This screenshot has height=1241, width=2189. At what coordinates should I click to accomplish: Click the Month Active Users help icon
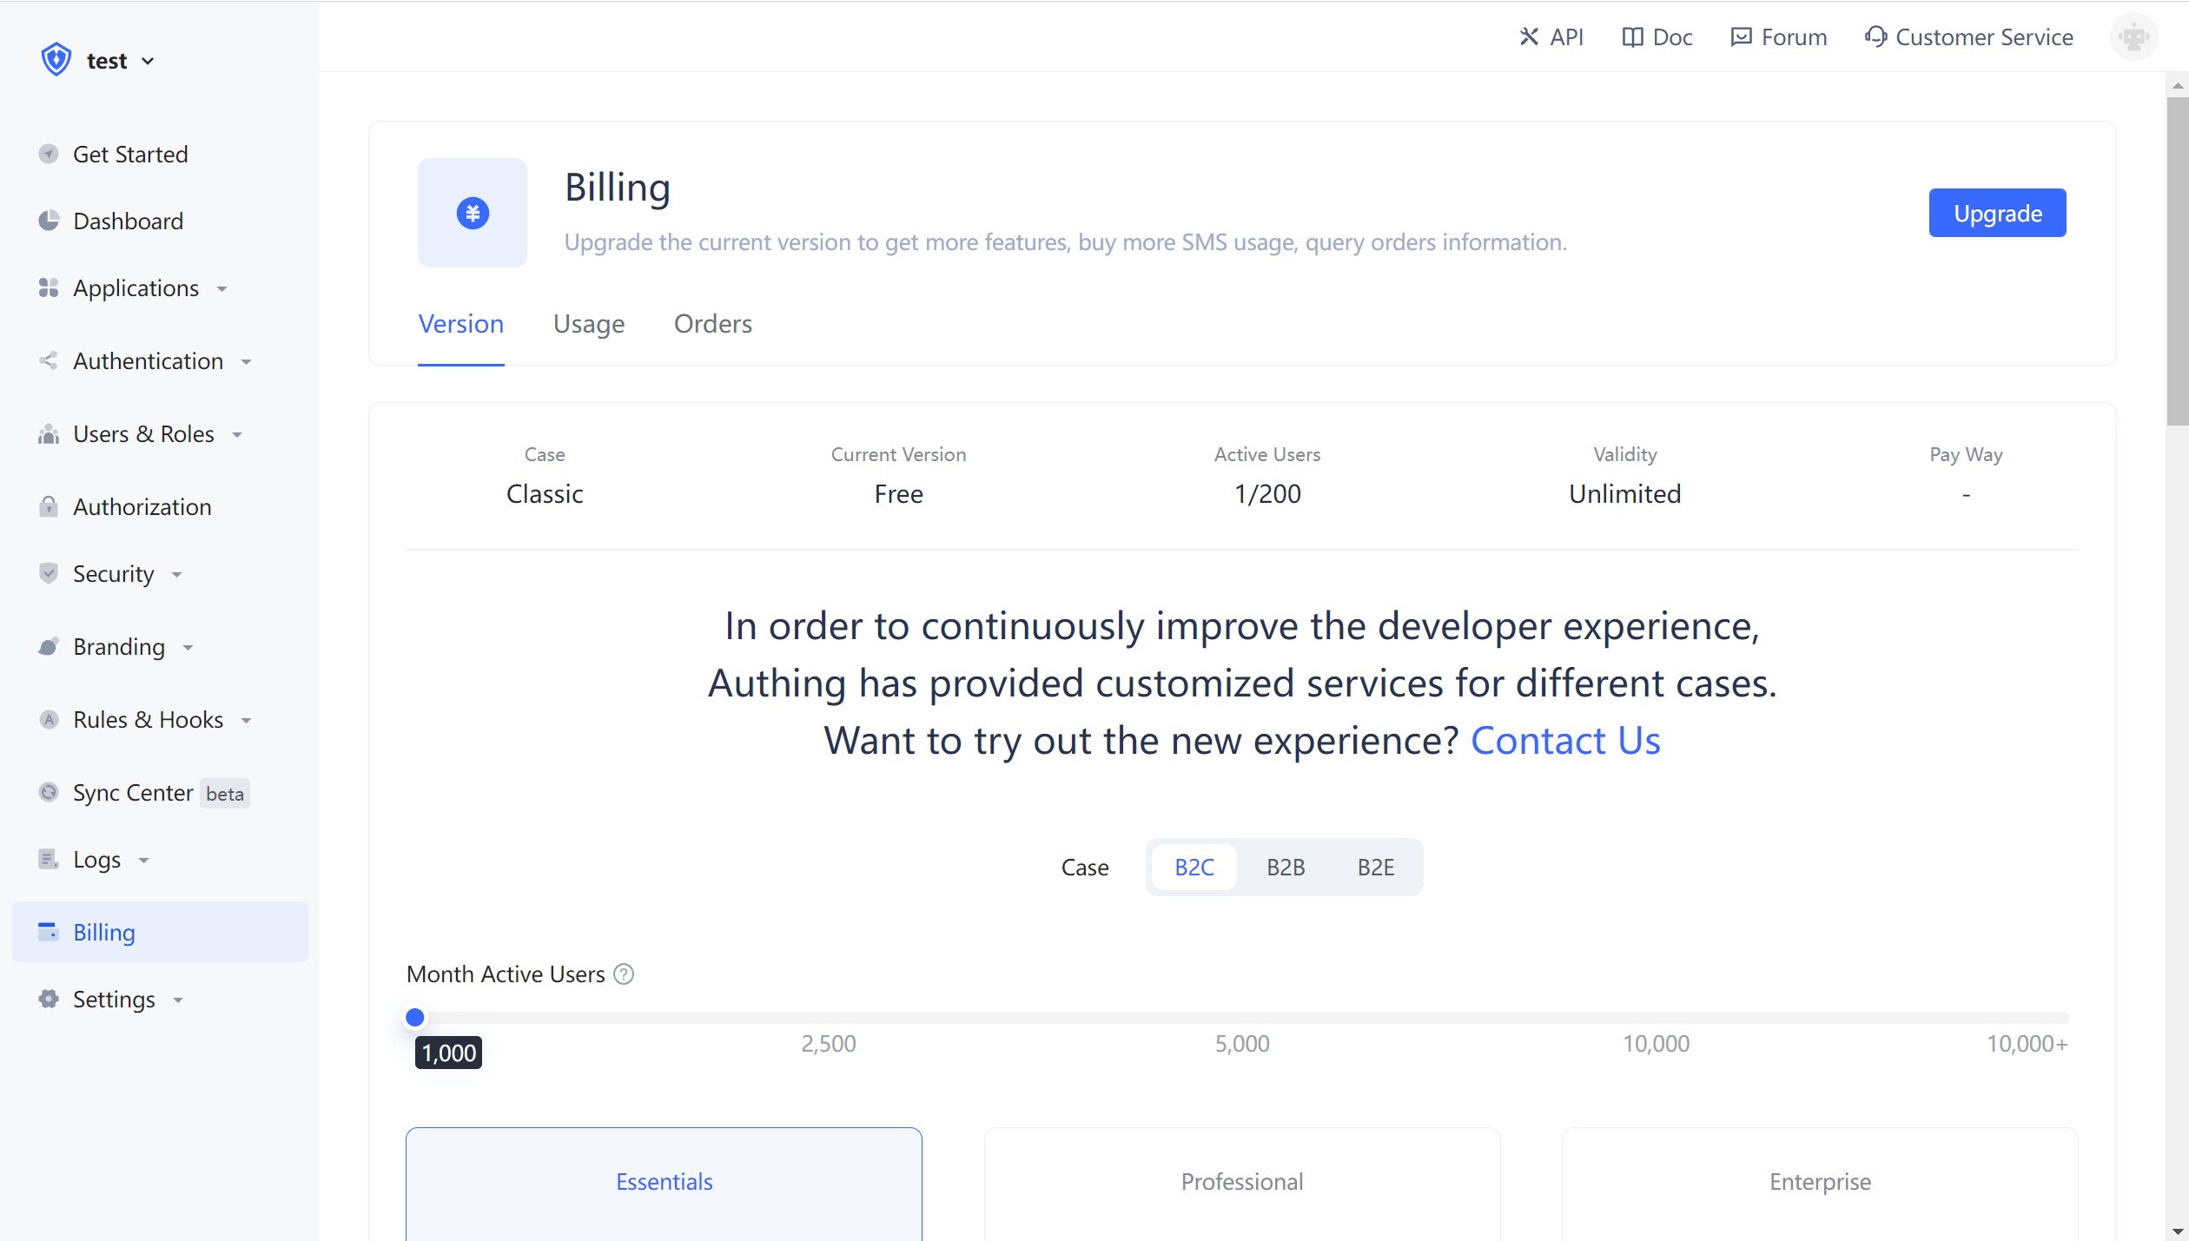point(624,974)
